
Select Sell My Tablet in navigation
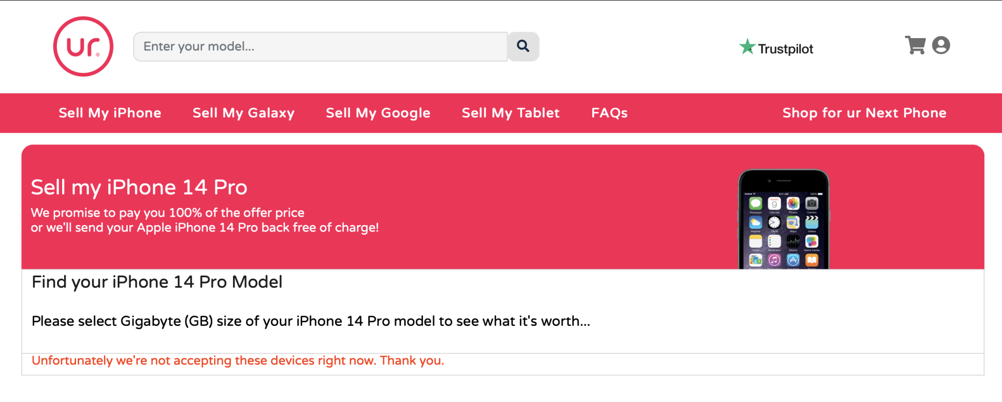511,113
